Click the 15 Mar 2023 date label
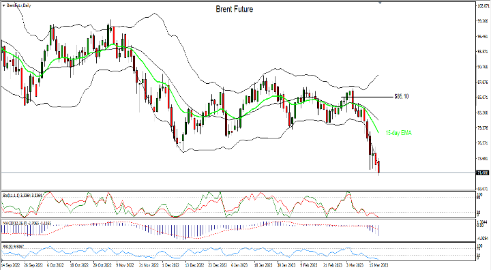The width and height of the screenshot is (491, 270). point(378,265)
